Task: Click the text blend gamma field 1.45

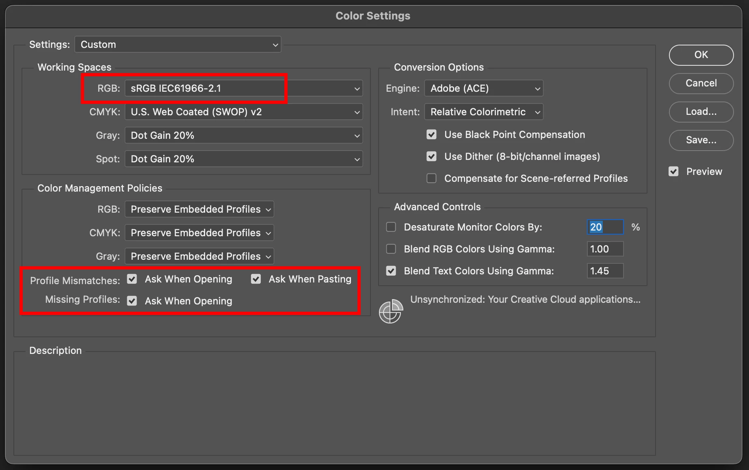Action: (605, 271)
